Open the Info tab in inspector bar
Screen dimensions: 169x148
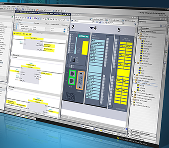point(97,129)
